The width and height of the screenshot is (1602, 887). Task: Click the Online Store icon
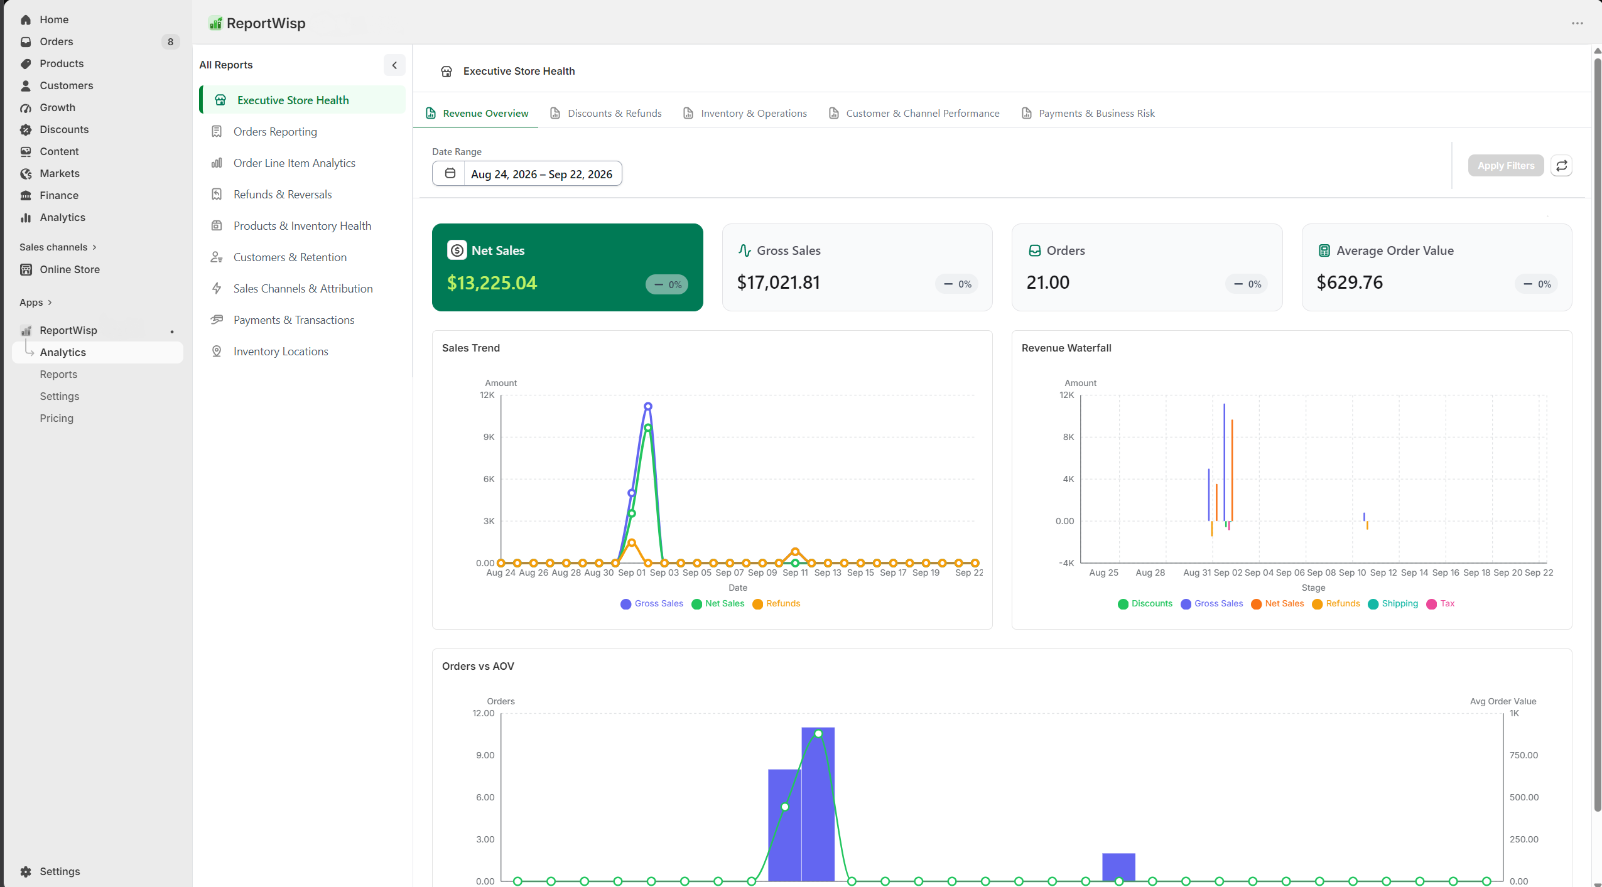26,269
